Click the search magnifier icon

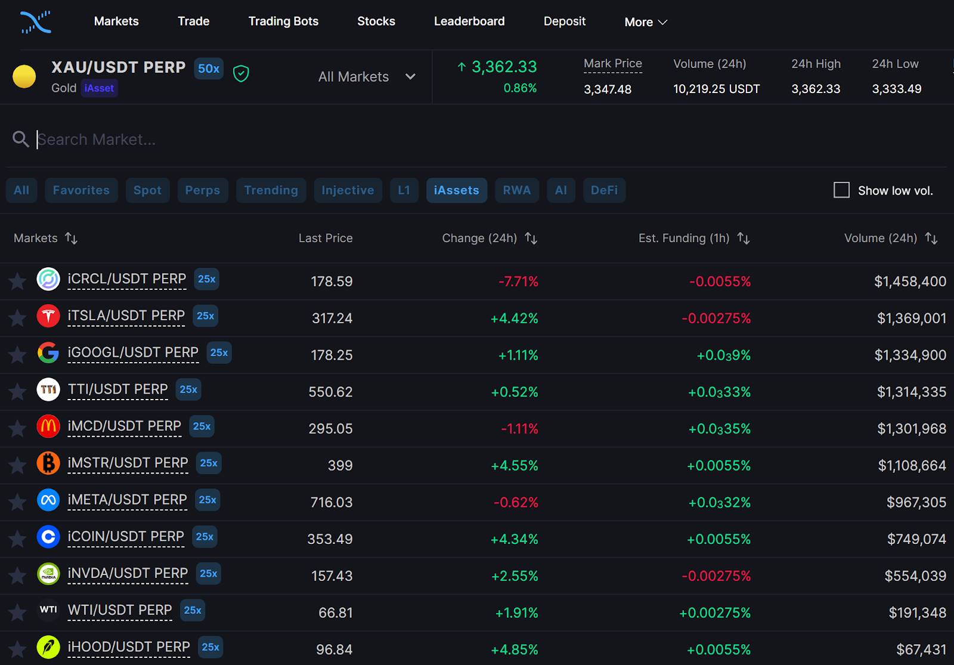point(21,139)
